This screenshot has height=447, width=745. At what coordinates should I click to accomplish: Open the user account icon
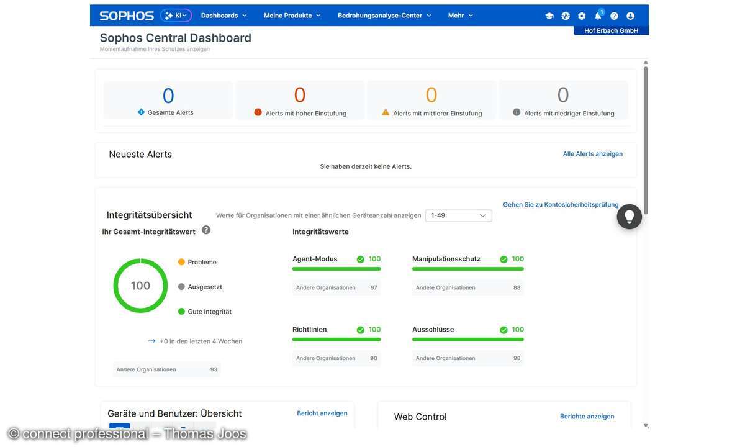point(630,16)
